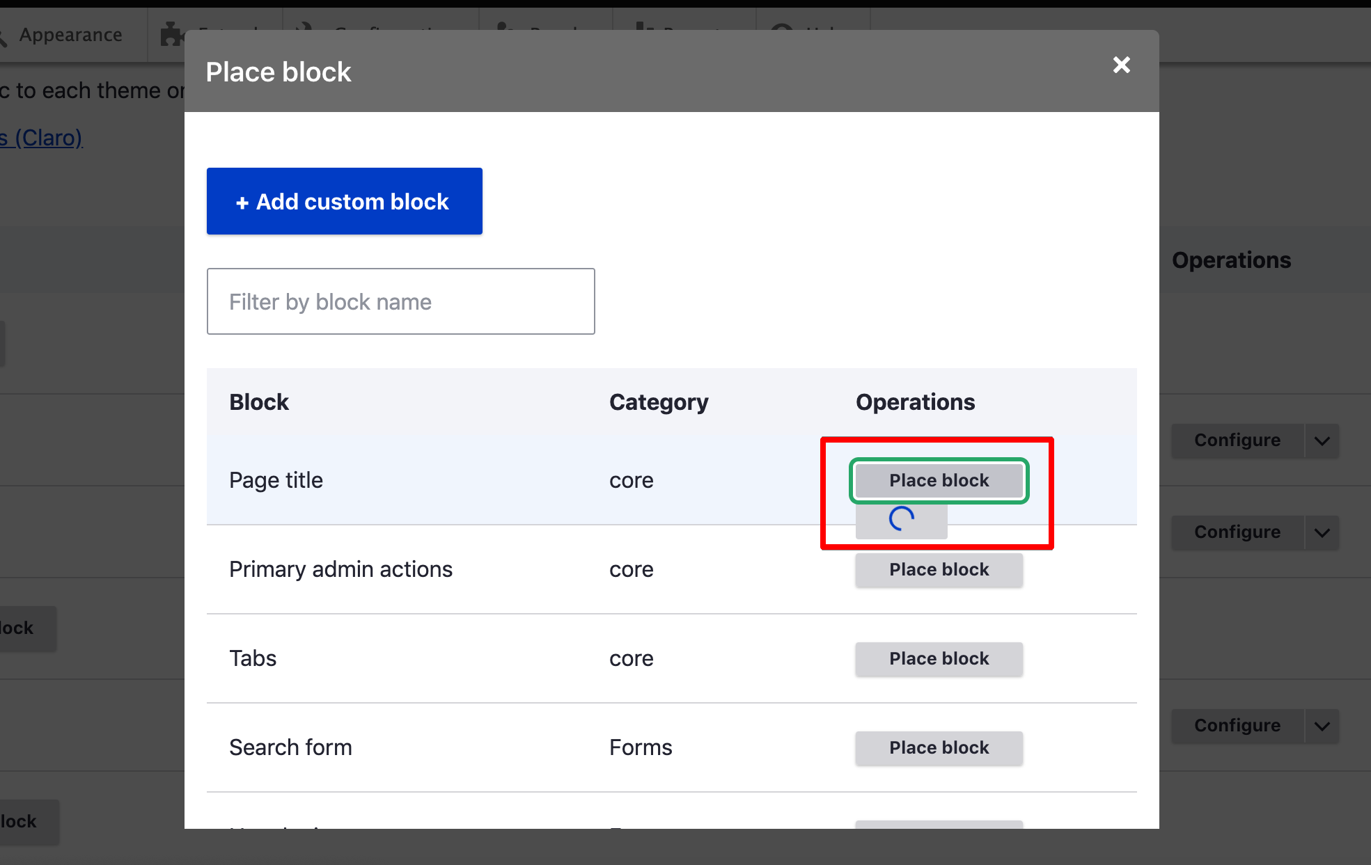Viewport: 1371px width, 865px height.
Task: Click the Extend puzzle piece icon
Action: click(171, 34)
